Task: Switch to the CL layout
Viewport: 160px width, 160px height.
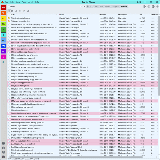Action: pyautogui.click(x=3, y=18)
